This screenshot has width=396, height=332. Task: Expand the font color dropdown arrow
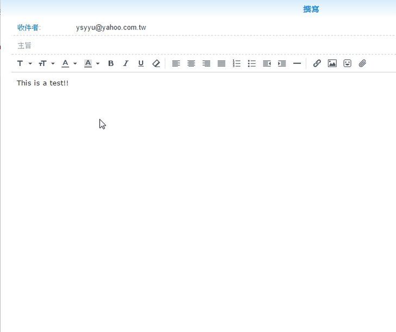click(75, 64)
